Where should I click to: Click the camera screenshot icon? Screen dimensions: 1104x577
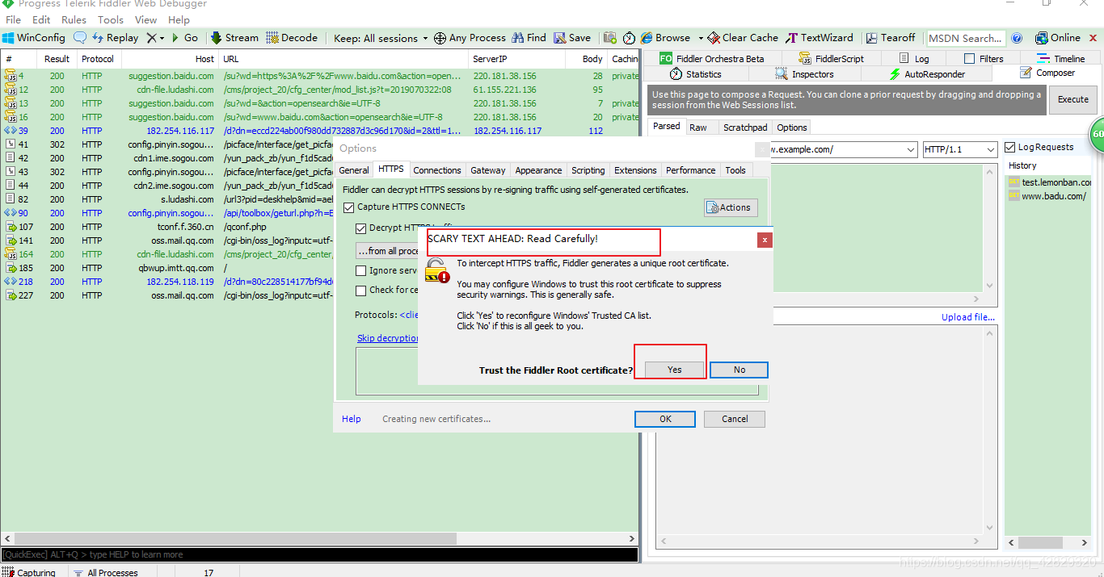point(610,38)
